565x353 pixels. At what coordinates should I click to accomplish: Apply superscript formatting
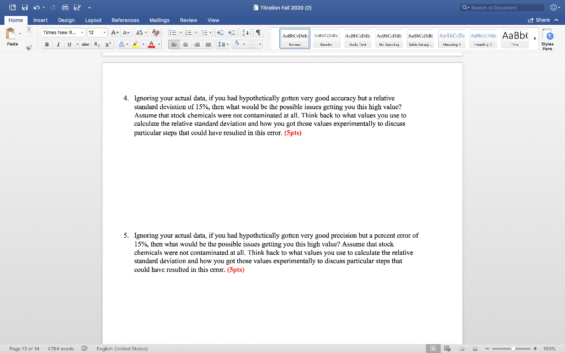[x=107, y=44]
